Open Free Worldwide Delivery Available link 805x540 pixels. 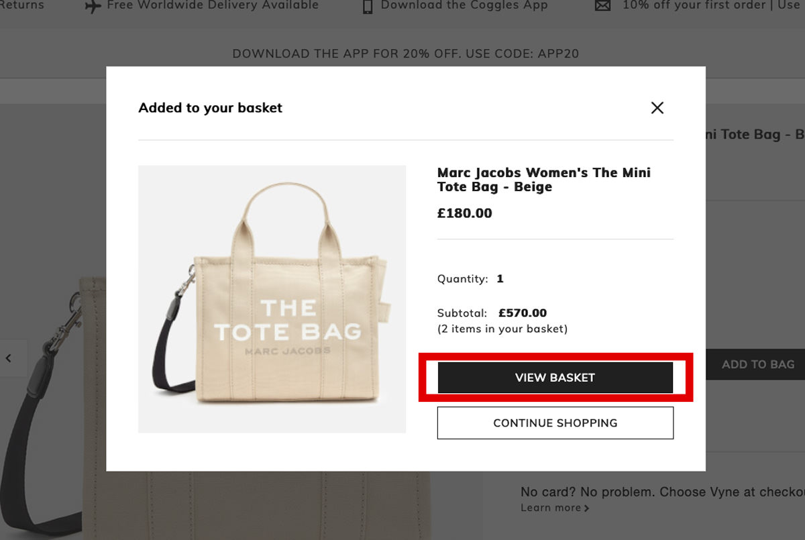click(x=213, y=5)
